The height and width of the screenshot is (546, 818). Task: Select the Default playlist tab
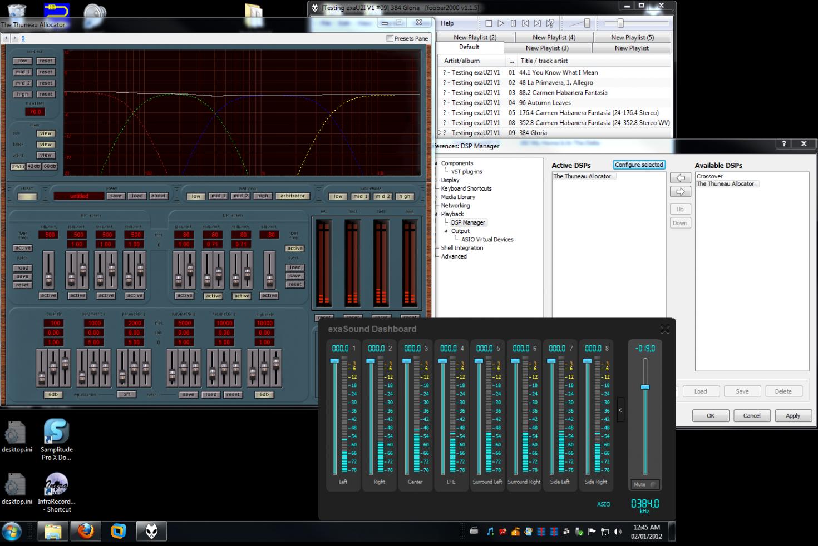(469, 47)
